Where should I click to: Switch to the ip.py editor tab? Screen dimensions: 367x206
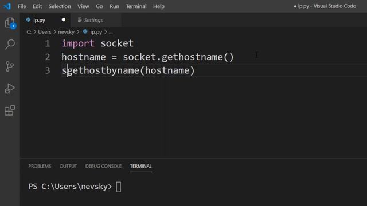[x=45, y=20]
